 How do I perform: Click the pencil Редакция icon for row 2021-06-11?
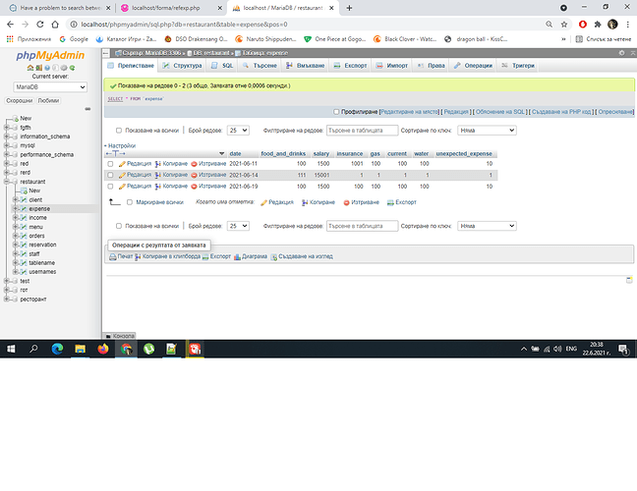click(x=122, y=164)
